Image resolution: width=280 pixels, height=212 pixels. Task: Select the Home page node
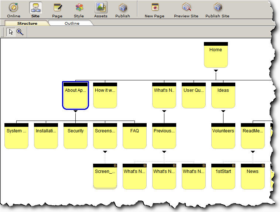tap(216, 55)
